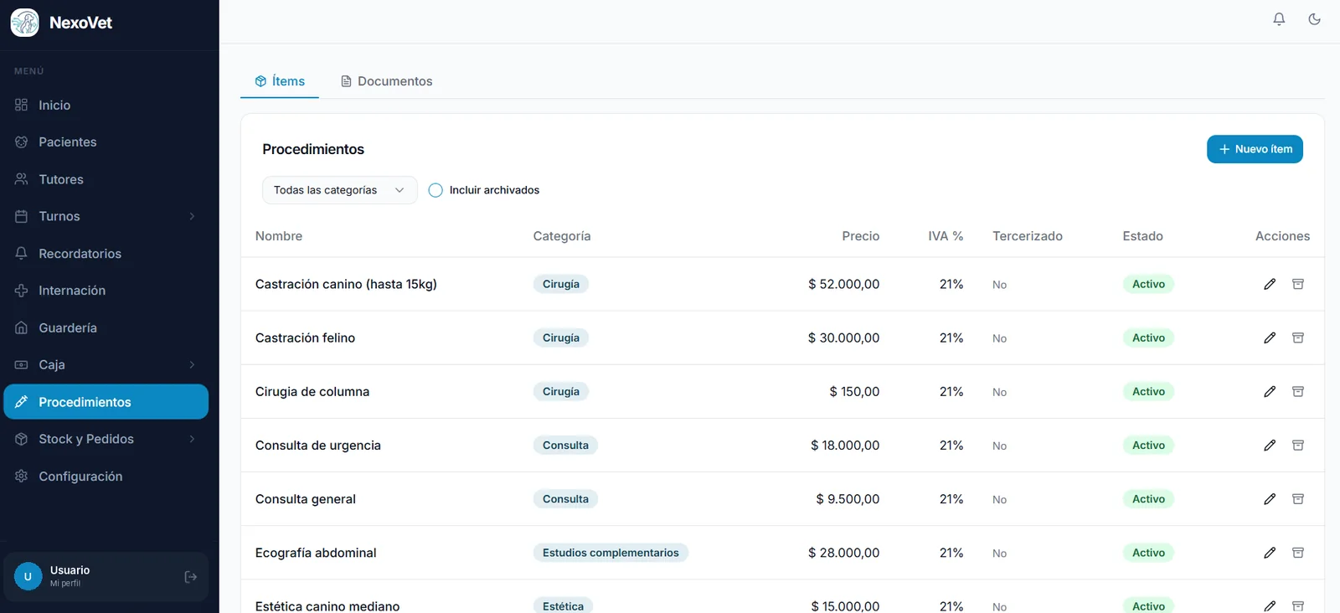Select Procedimientos in sidebar

coord(106,402)
